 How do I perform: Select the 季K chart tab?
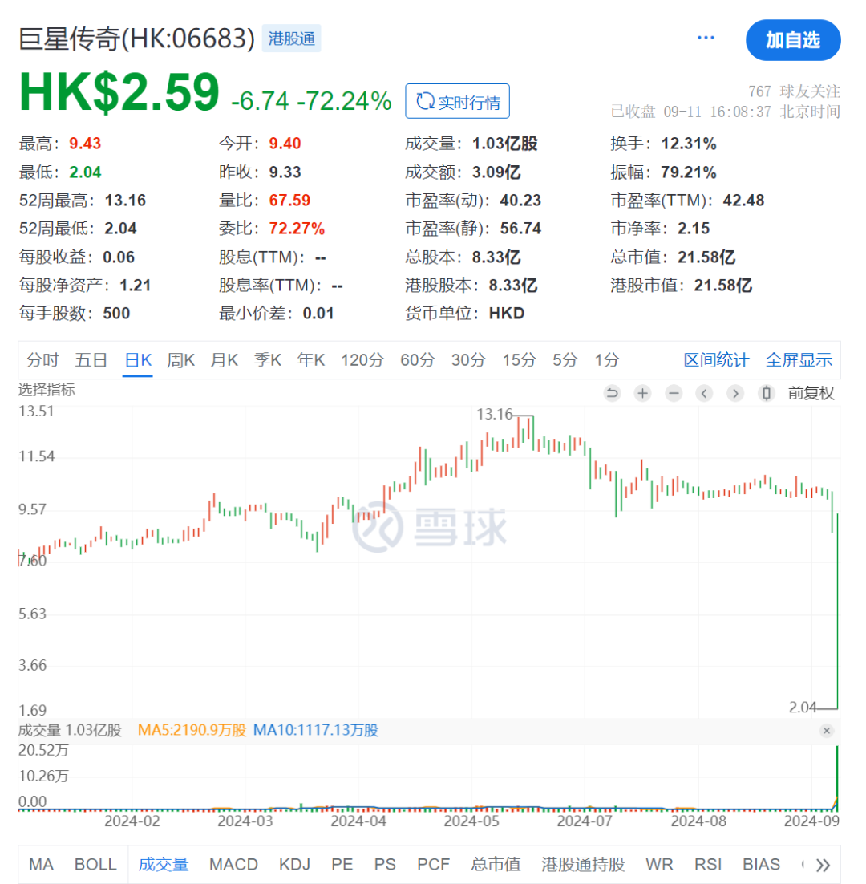[x=268, y=359]
